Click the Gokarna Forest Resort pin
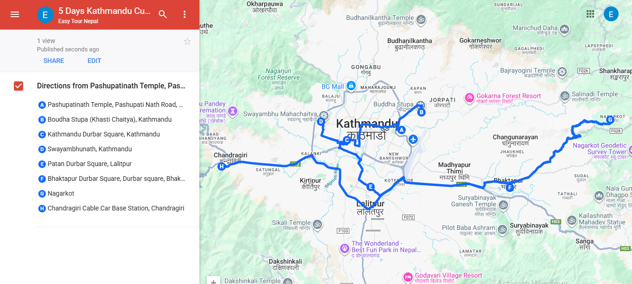The image size is (632, 284). (470, 98)
